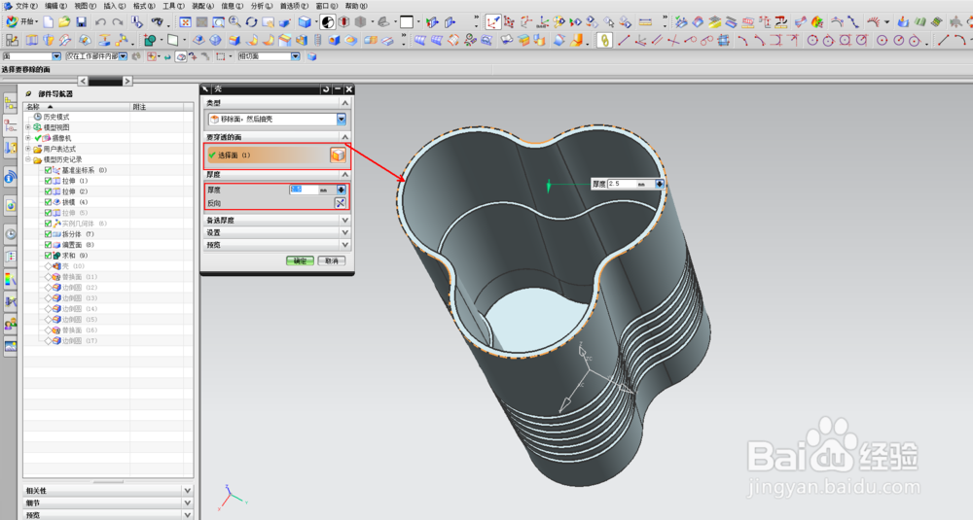Screen dimensions: 973x520
Task: Select the Rotate view tool
Action: click(251, 22)
